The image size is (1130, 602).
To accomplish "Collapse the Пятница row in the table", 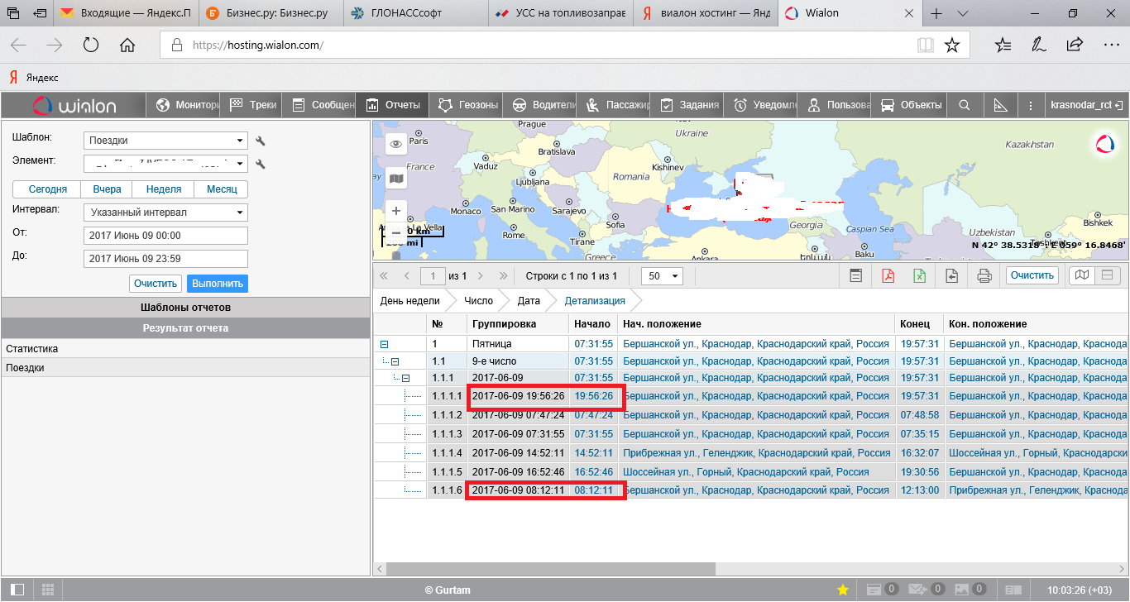I will pyautogui.click(x=384, y=343).
